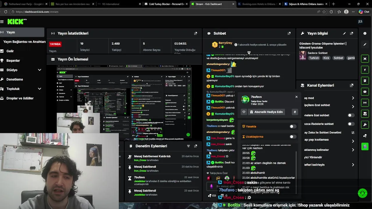Click the note document icon in the right sidebar
This screenshot has width=372, height=209.
tap(365, 81)
